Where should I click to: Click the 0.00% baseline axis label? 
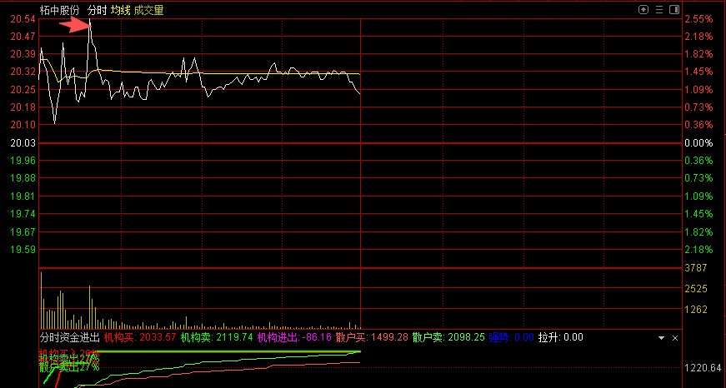tap(698, 143)
